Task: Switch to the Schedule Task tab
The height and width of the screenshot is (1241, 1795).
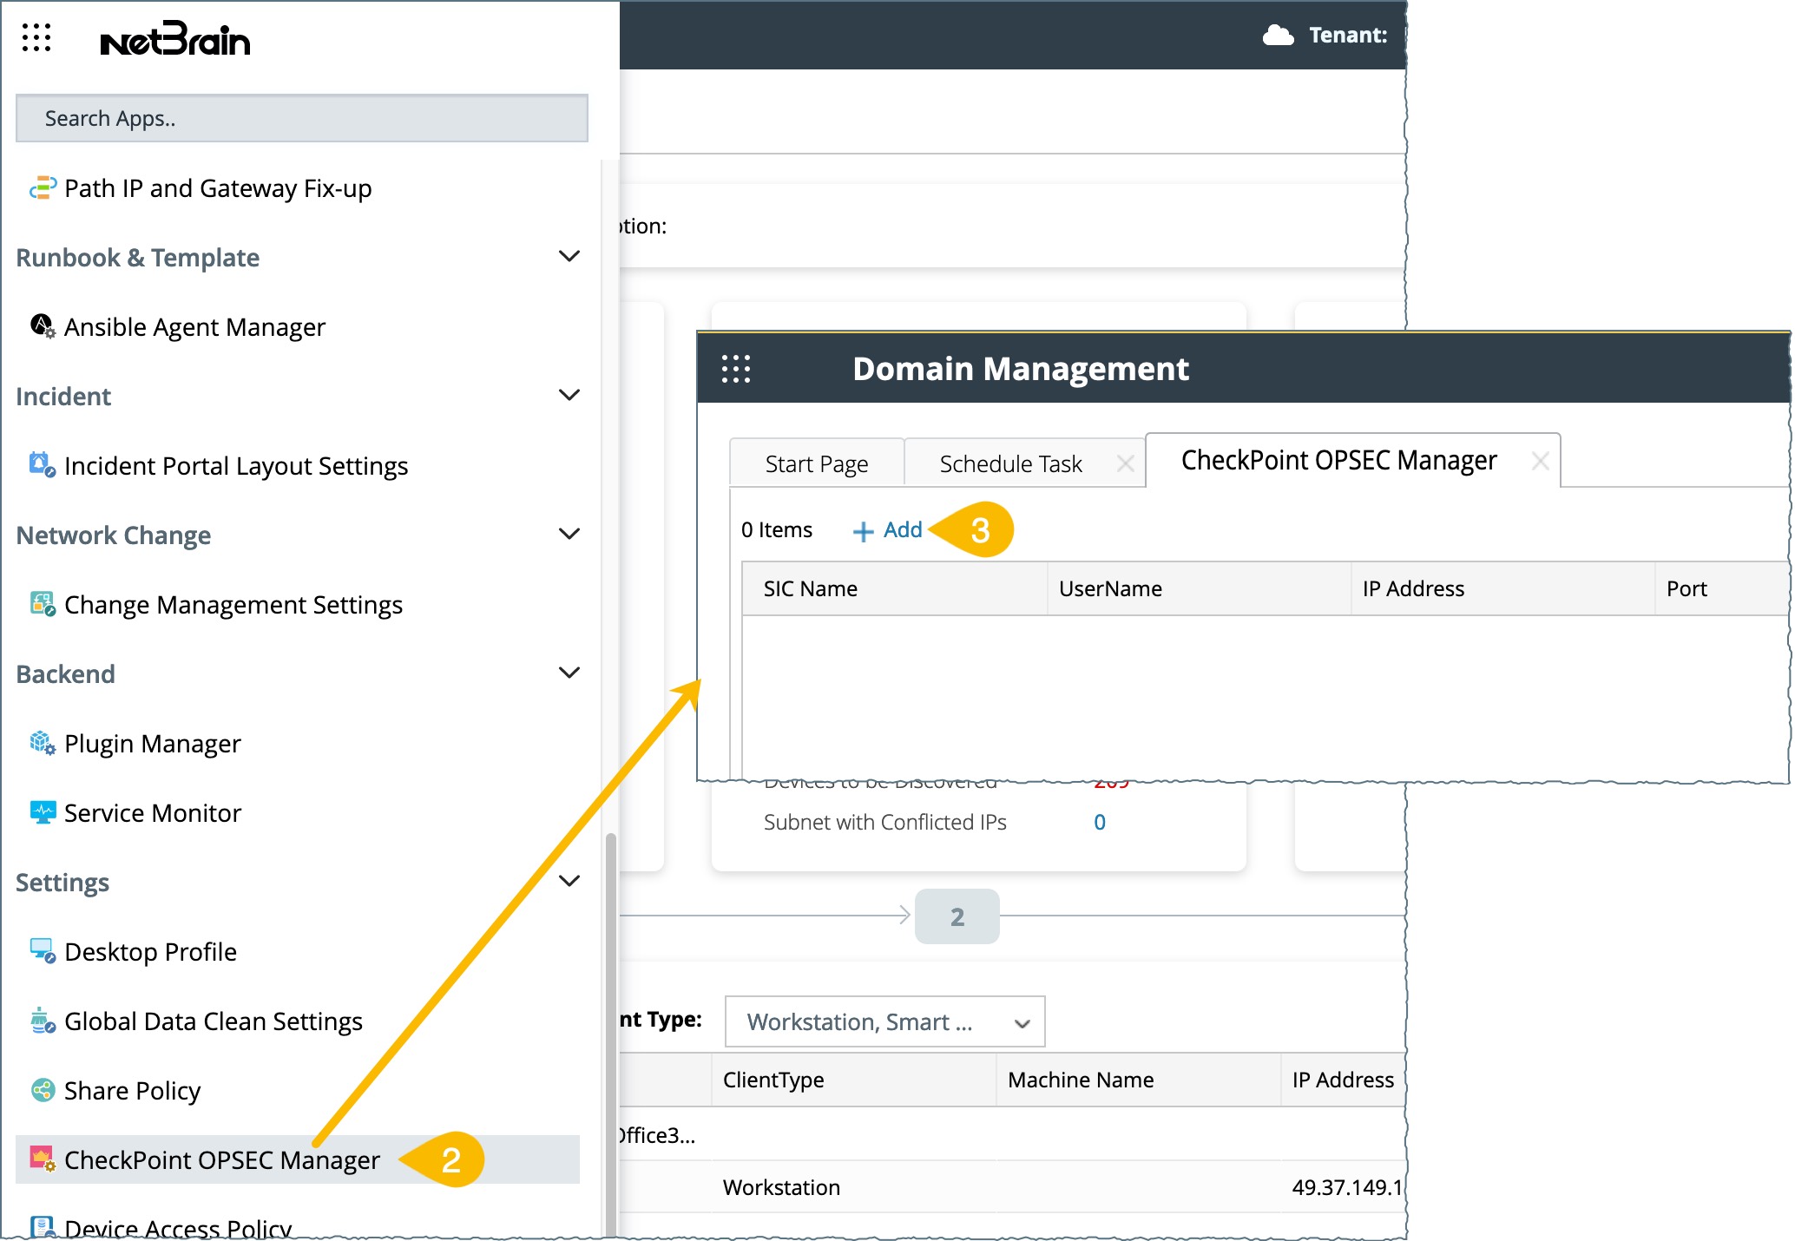Action: coord(1010,464)
